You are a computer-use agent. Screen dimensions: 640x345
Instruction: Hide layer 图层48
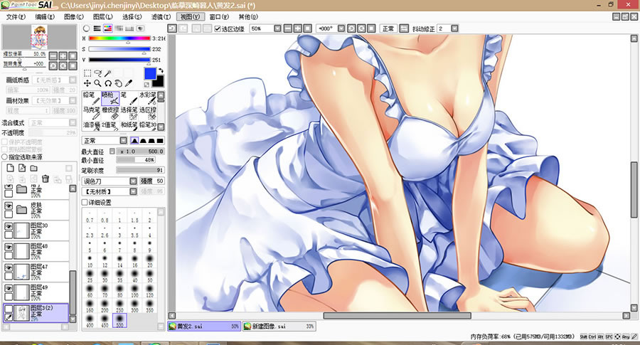pyautogui.click(x=9, y=247)
